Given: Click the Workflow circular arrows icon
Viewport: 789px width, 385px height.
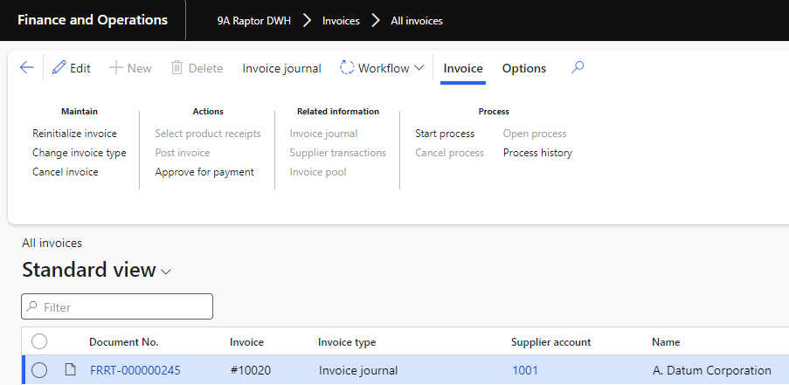Looking at the screenshot, I should (x=347, y=68).
